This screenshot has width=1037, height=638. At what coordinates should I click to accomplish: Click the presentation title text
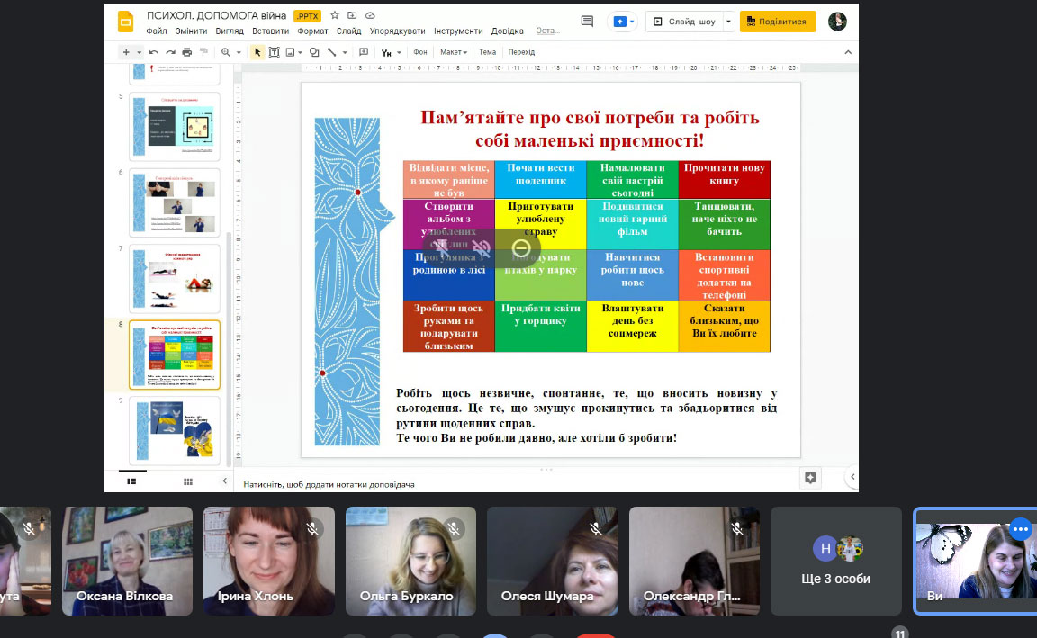pos(216,15)
